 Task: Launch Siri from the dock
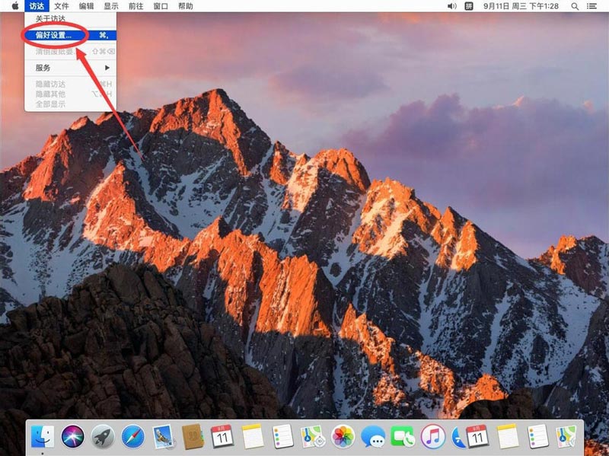coord(72,436)
